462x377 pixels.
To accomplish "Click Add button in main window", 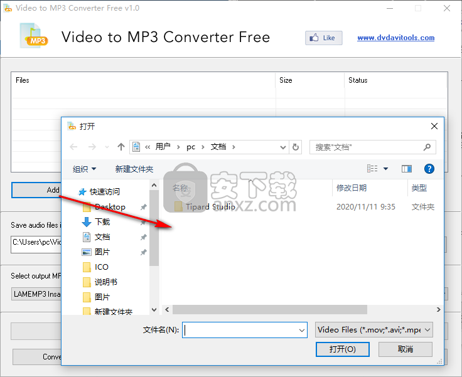I will click(x=36, y=190).
